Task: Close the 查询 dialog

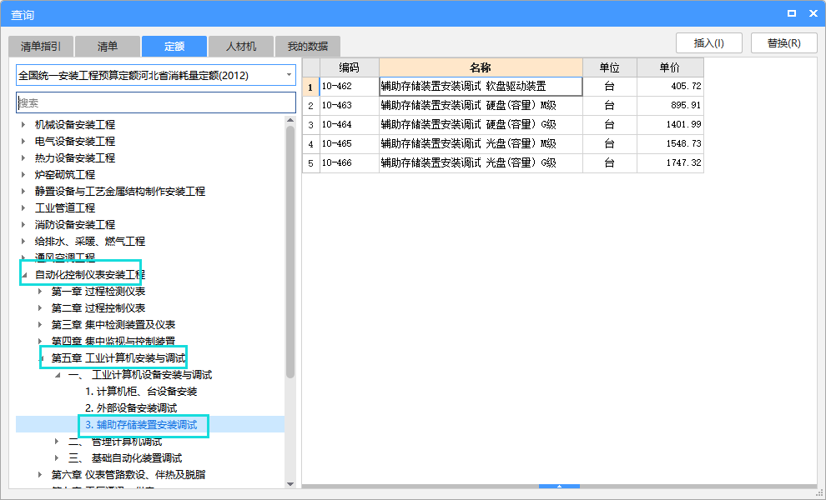Action: (813, 13)
